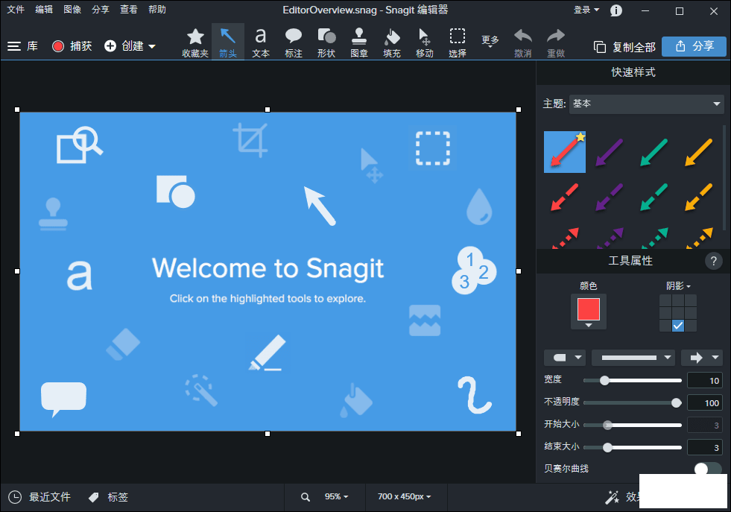Select the Arrow (箭头) tool
This screenshot has width=731, height=512.
[x=228, y=43]
